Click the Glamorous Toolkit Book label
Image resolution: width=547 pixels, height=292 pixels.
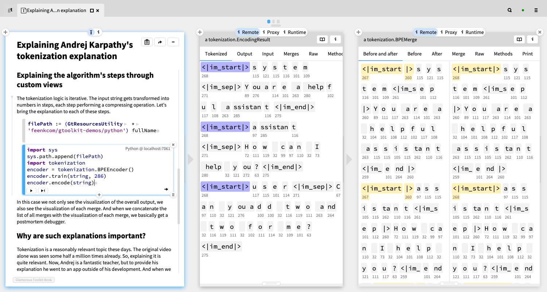coord(34,280)
